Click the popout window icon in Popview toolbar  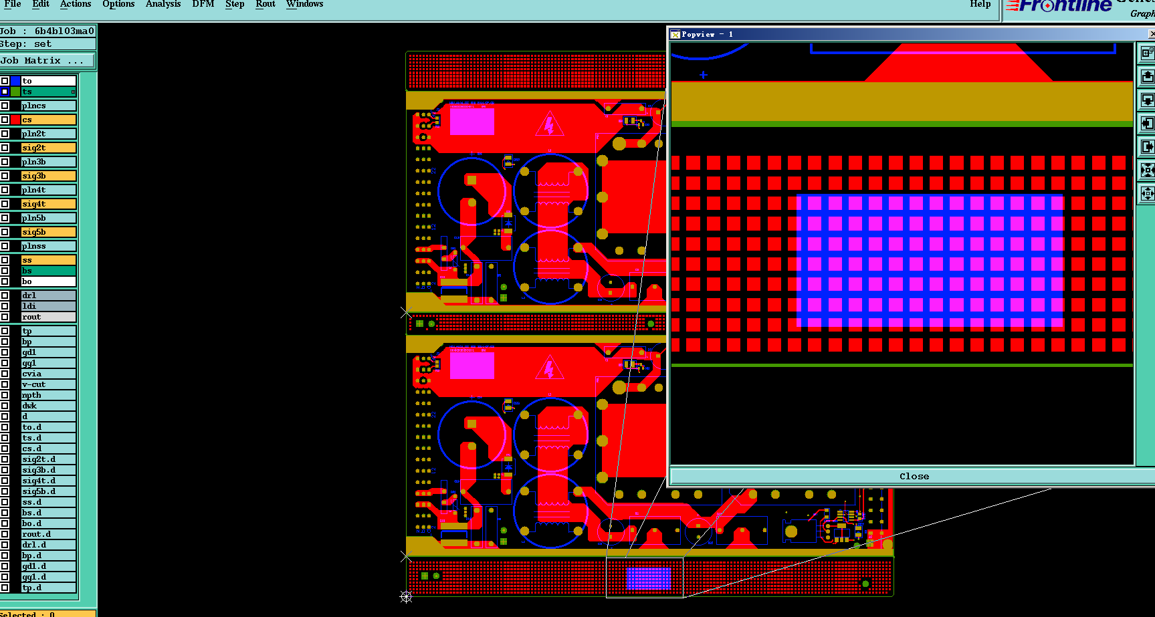pyautogui.click(x=1147, y=53)
